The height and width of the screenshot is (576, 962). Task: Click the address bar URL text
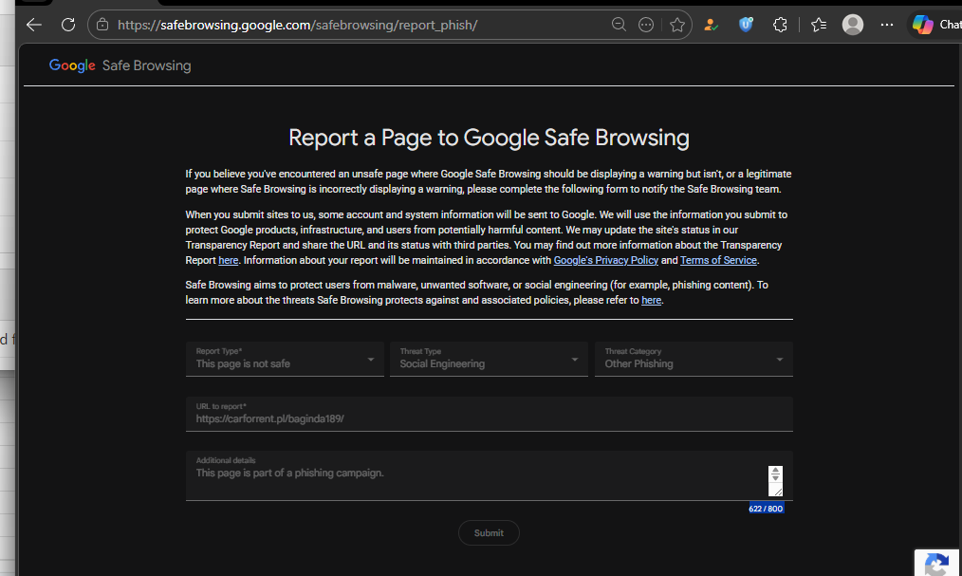pyautogui.click(x=298, y=26)
